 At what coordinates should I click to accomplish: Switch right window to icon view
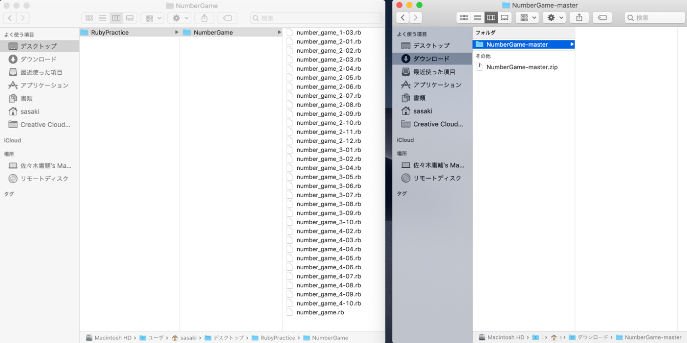464,17
